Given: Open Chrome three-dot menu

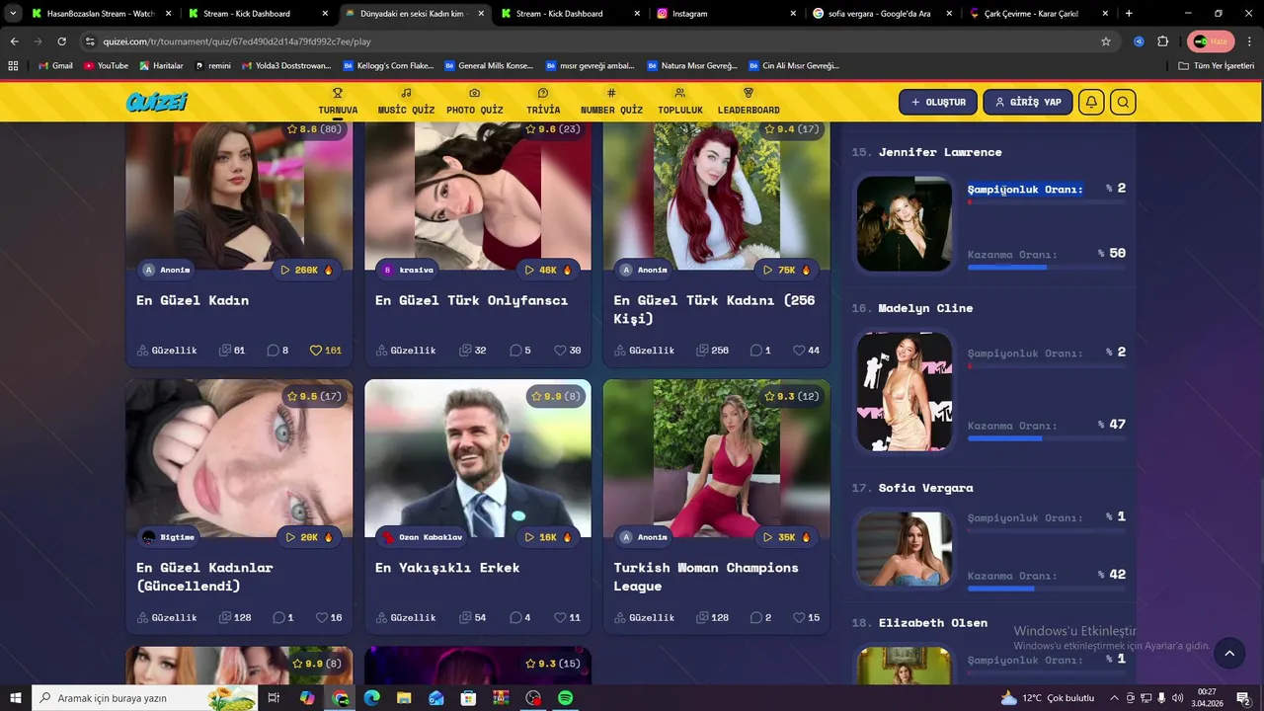Looking at the screenshot, I should click(1247, 41).
